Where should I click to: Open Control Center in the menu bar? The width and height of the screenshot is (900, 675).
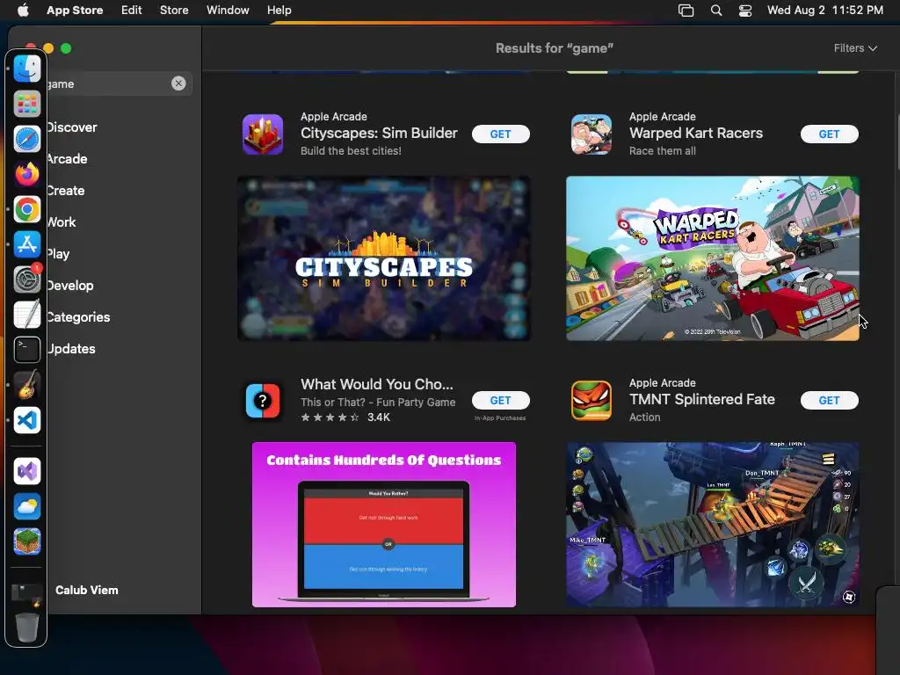745,10
